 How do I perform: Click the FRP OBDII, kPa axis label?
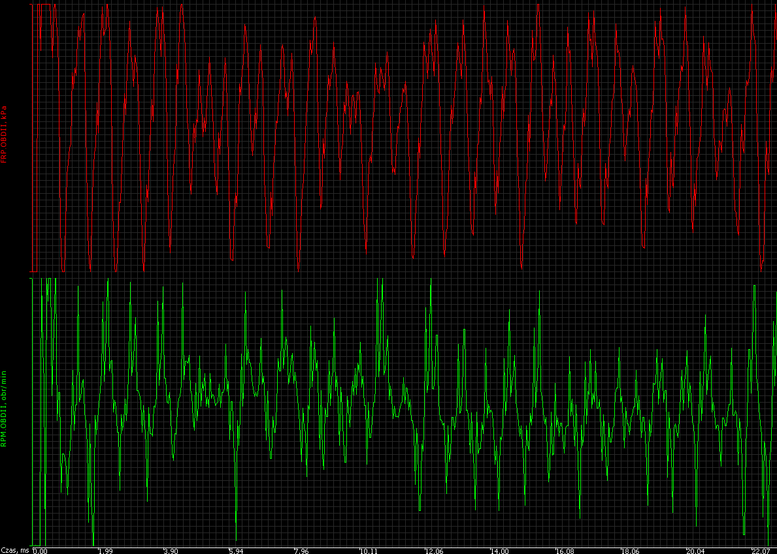(3, 134)
